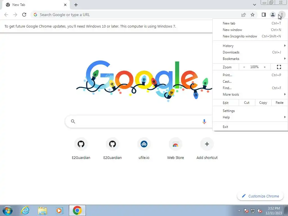This screenshot has height=216, width=288.
Task: Start voice search with microphone icon
Action: (204, 121)
